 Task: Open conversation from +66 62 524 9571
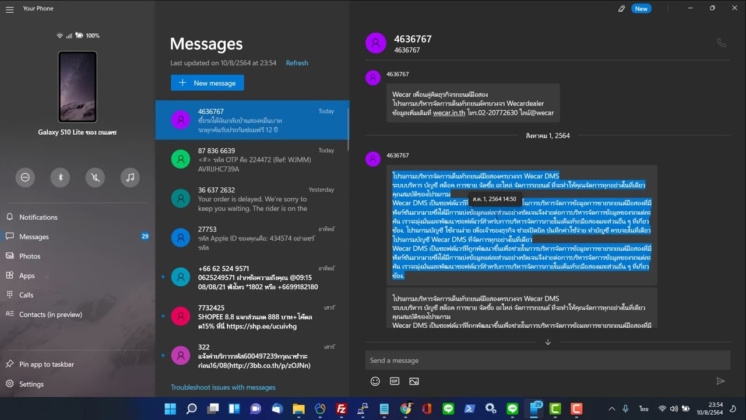(x=252, y=277)
